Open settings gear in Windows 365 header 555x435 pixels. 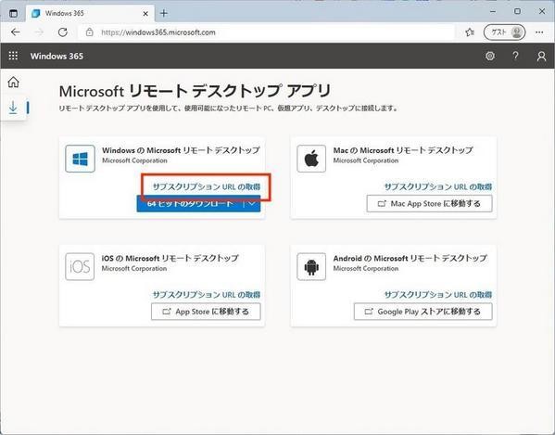490,56
